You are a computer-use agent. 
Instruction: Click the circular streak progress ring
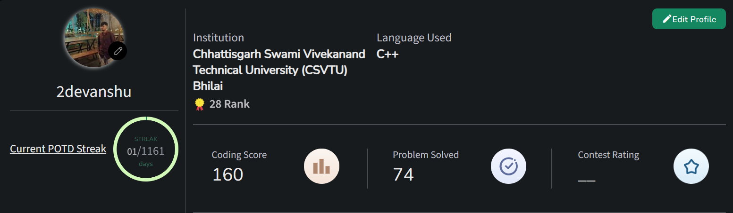(146, 149)
